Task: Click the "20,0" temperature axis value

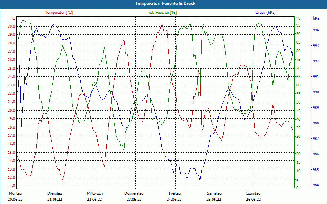Action: [x=11, y=110]
